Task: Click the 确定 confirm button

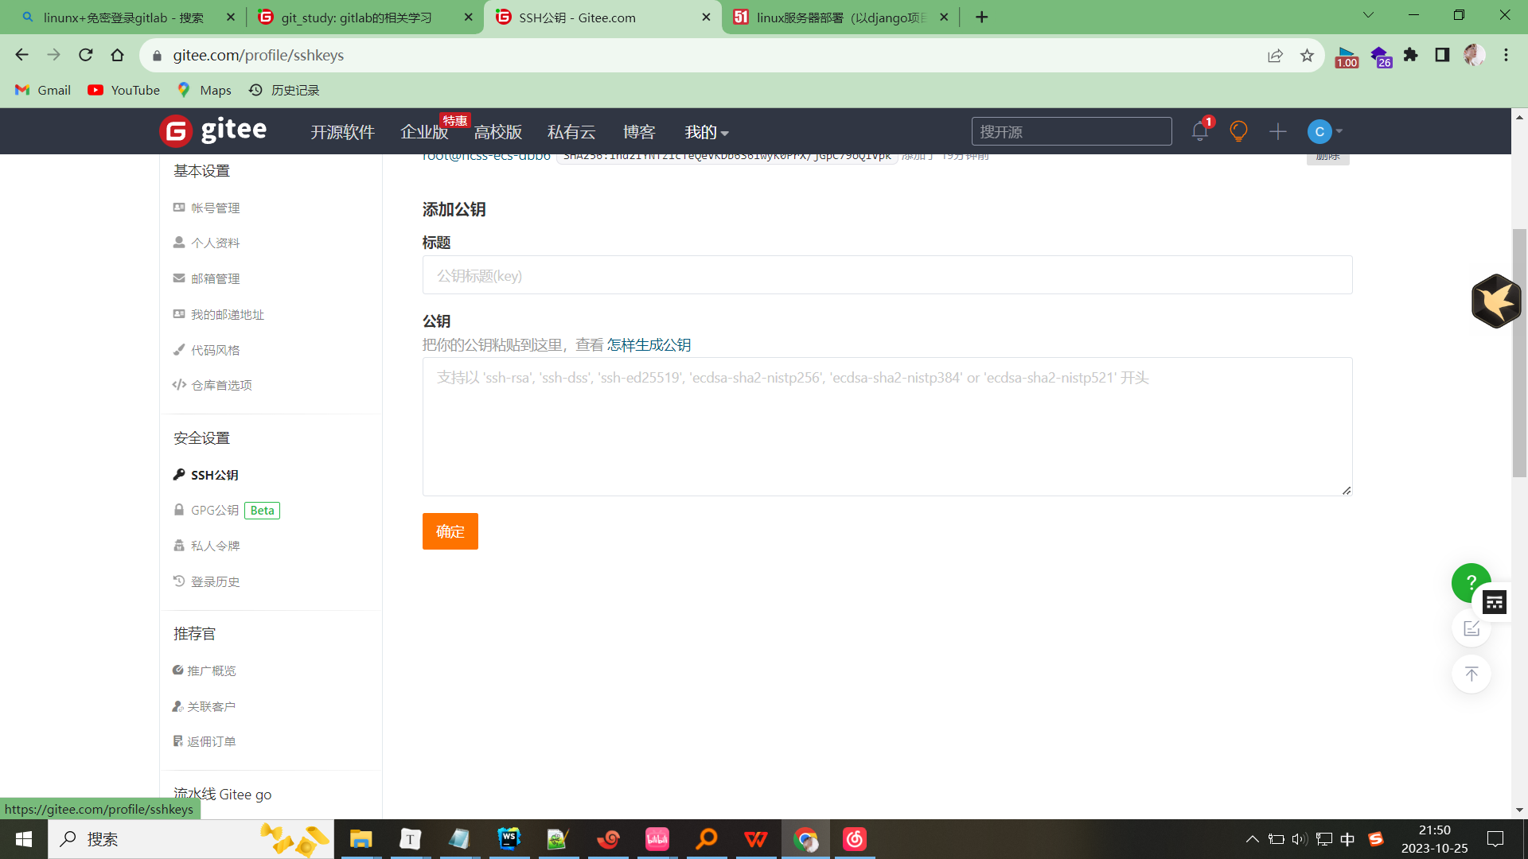Action: [450, 531]
